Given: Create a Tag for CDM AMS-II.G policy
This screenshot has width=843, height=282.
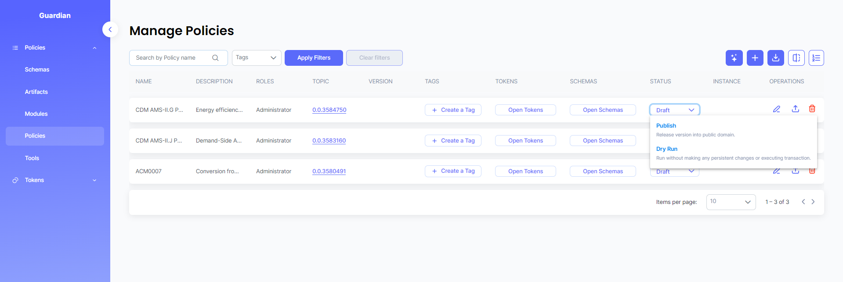Looking at the screenshot, I should 453,110.
